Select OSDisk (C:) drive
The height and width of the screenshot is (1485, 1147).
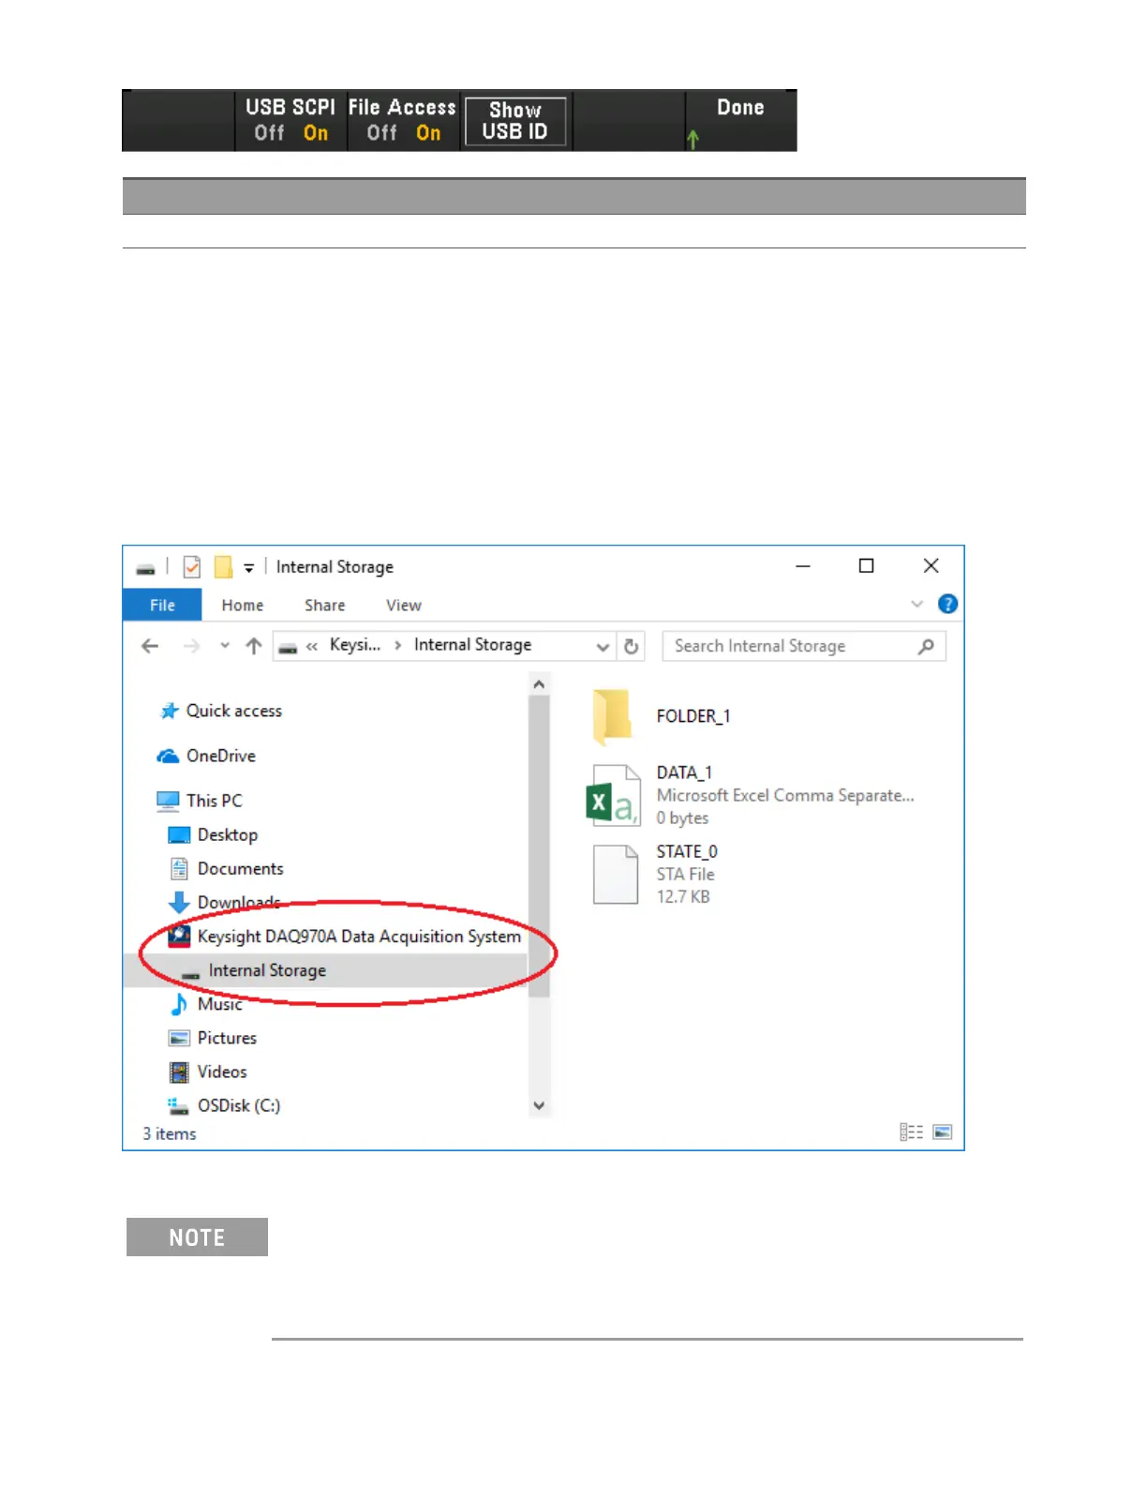pos(239,1105)
